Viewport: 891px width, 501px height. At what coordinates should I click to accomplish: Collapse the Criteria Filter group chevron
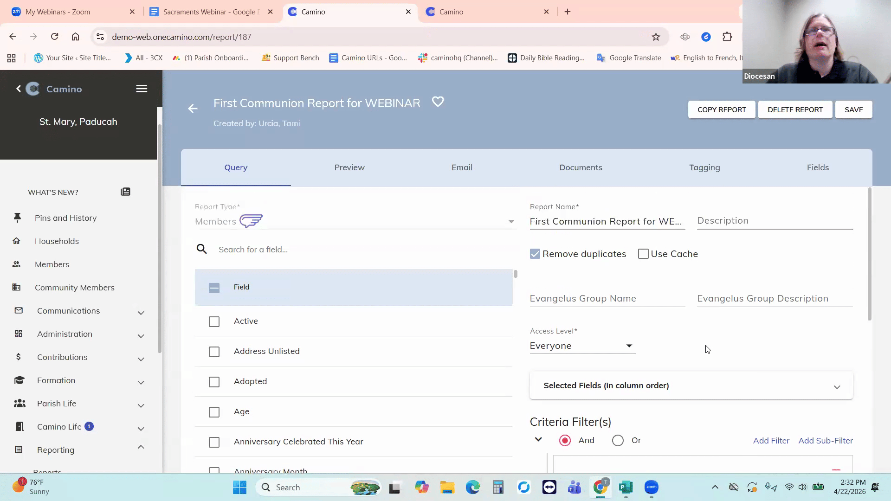(538, 439)
